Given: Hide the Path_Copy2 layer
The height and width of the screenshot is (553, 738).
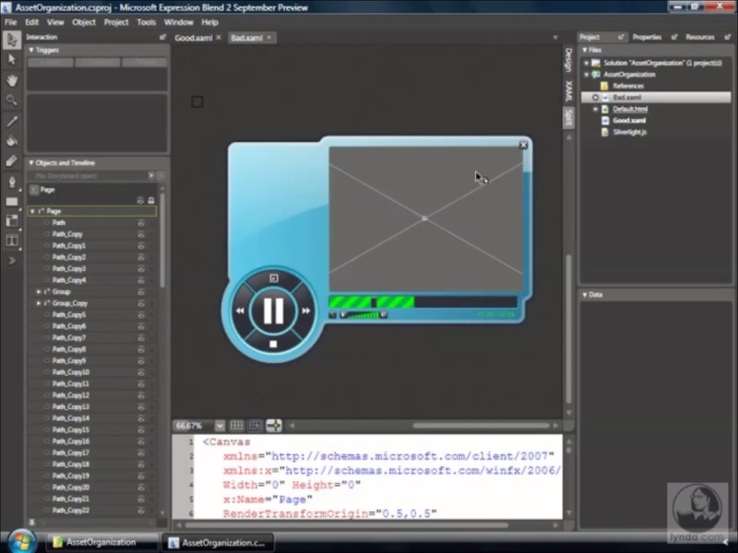Looking at the screenshot, I should 141,257.
